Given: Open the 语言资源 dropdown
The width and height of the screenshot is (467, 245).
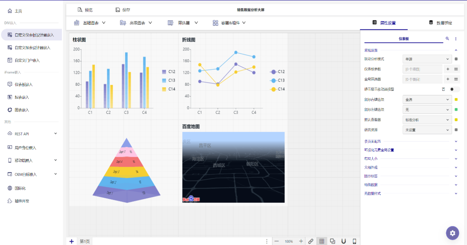Looking at the screenshot, I should [x=427, y=130].
